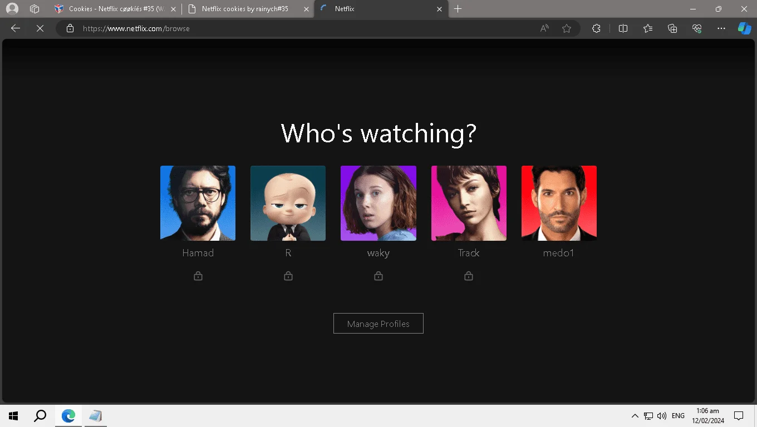Click the lock icon under R
The height and width of the screenshot is (427, 757).
click(x=288, y=276)
